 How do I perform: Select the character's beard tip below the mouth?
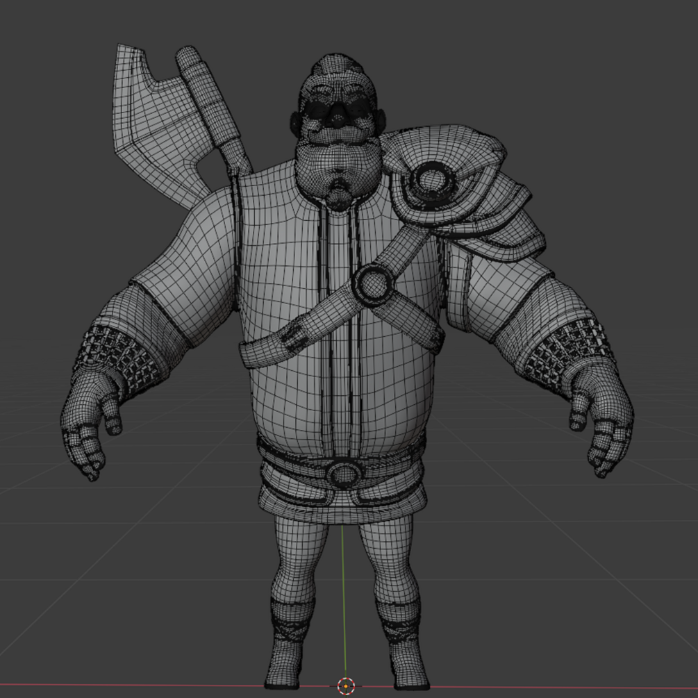(339, 194)
